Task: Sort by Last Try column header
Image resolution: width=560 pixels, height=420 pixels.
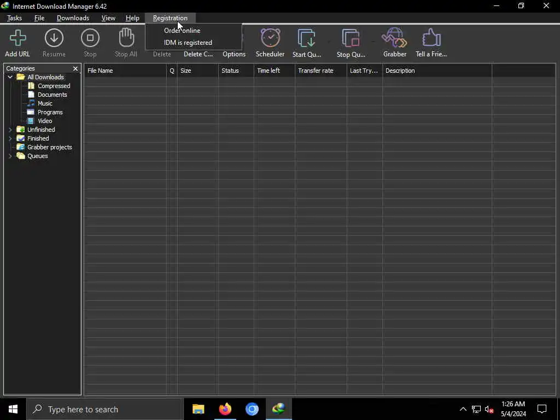Action: coord(365,71)
